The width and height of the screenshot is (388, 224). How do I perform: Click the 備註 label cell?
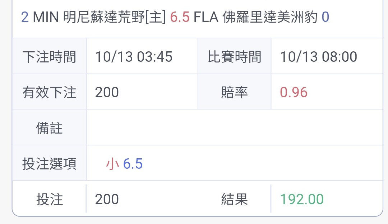tap(49, 127)
